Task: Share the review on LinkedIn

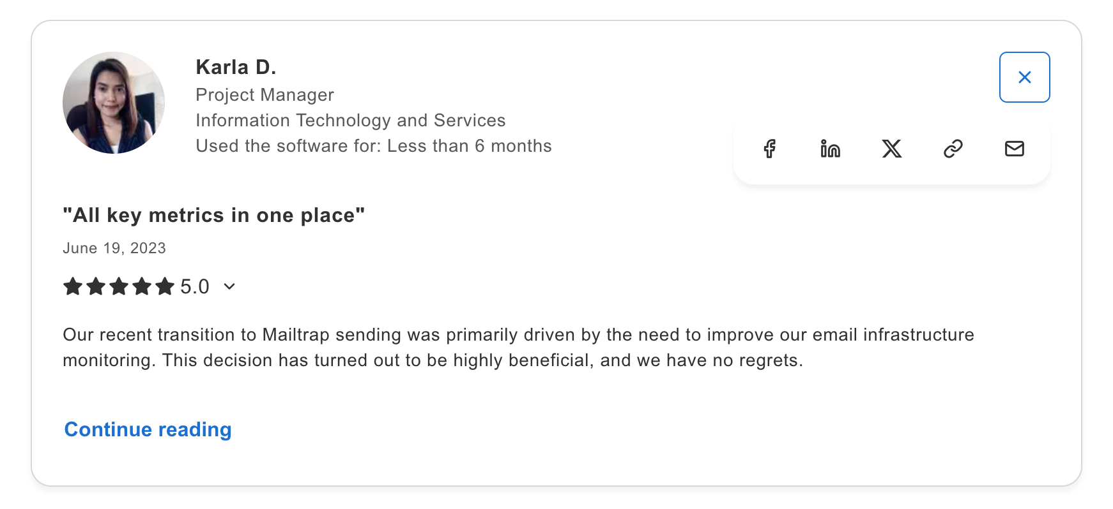Action: [831, 149]
